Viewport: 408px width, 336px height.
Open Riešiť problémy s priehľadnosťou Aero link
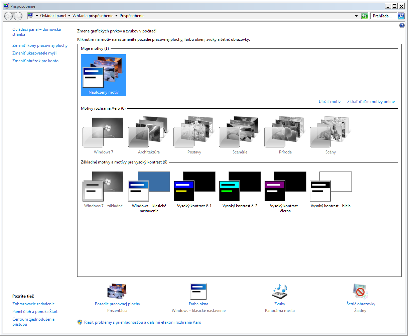pos(143,322)
